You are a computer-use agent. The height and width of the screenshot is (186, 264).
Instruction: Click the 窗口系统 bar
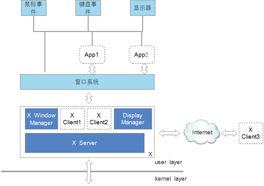tap(87, 82)
